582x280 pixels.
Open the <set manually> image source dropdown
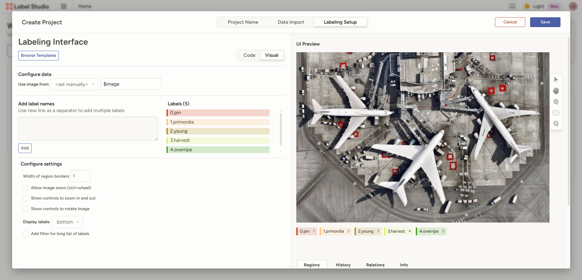tap(74, 84)
